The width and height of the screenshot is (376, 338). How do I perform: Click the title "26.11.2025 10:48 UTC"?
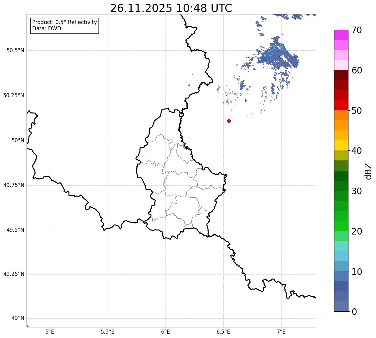[171, 8]
